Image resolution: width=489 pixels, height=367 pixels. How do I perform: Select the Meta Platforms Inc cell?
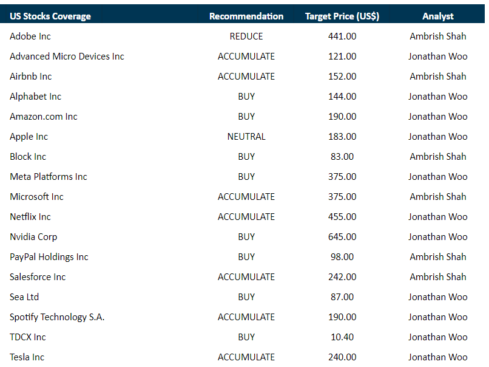click(49, 177)
